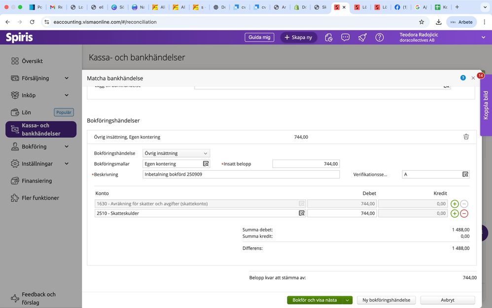Add a row after the 1630 account
This screenshot has height=308, width=492.
455,204
